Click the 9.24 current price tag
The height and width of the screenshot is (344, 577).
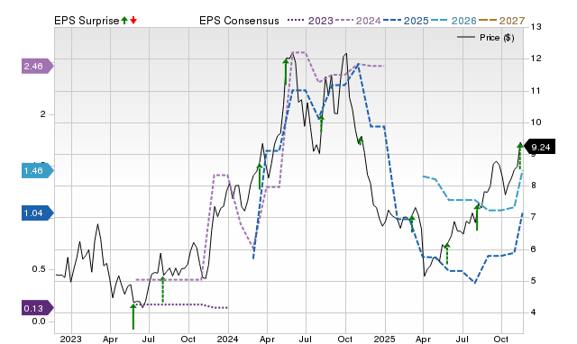539,147
